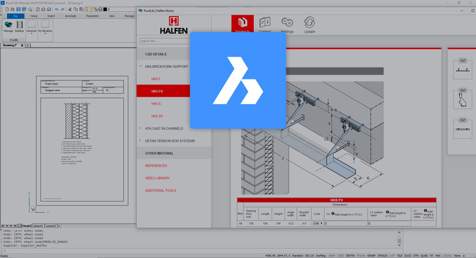476x258 pixels.
Task: Close the Drawing1 document tab
Action: coord(22,45)
